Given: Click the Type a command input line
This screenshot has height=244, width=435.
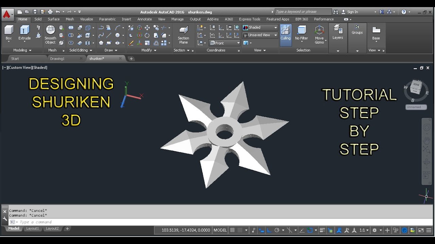Looking at the screenshot, I should pyautogui.click(x=217, y=222).
